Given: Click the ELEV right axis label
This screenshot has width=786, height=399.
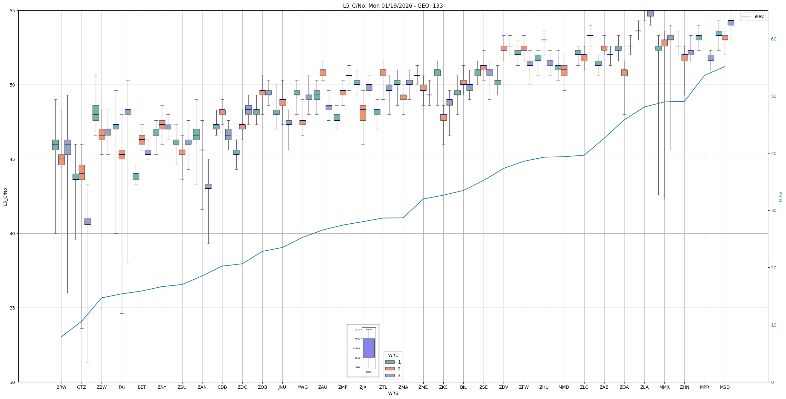Looking at the screenshot, I should click(x=781, y=197).
